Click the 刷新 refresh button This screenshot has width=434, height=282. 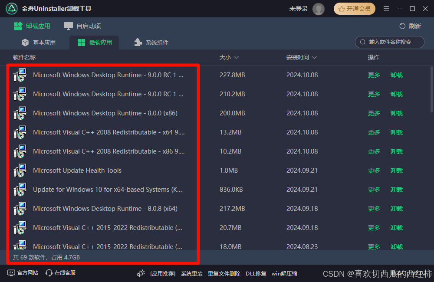pos(410,26)
